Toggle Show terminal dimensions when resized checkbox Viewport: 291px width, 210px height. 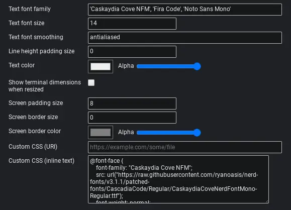click(x=91, y=82)
